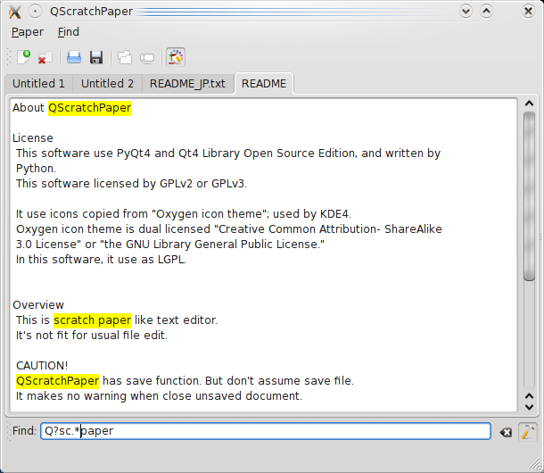Print the document using printer icon
Screen dimensions: 544x473
74,57
